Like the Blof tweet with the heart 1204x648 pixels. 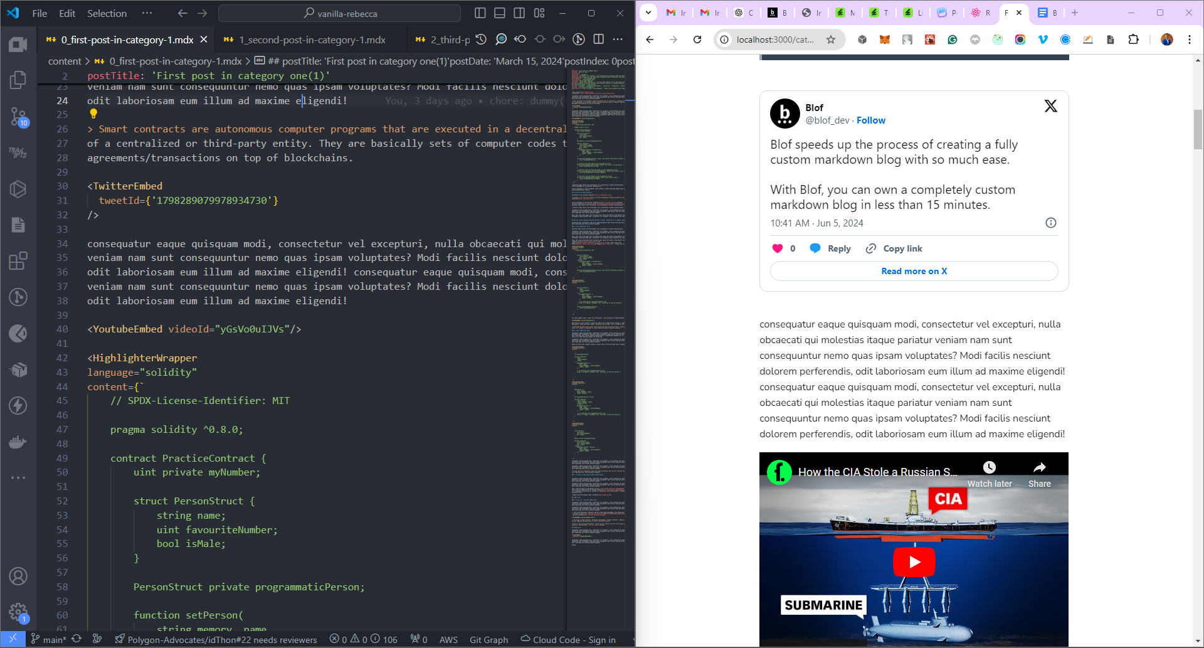(778, 248)
